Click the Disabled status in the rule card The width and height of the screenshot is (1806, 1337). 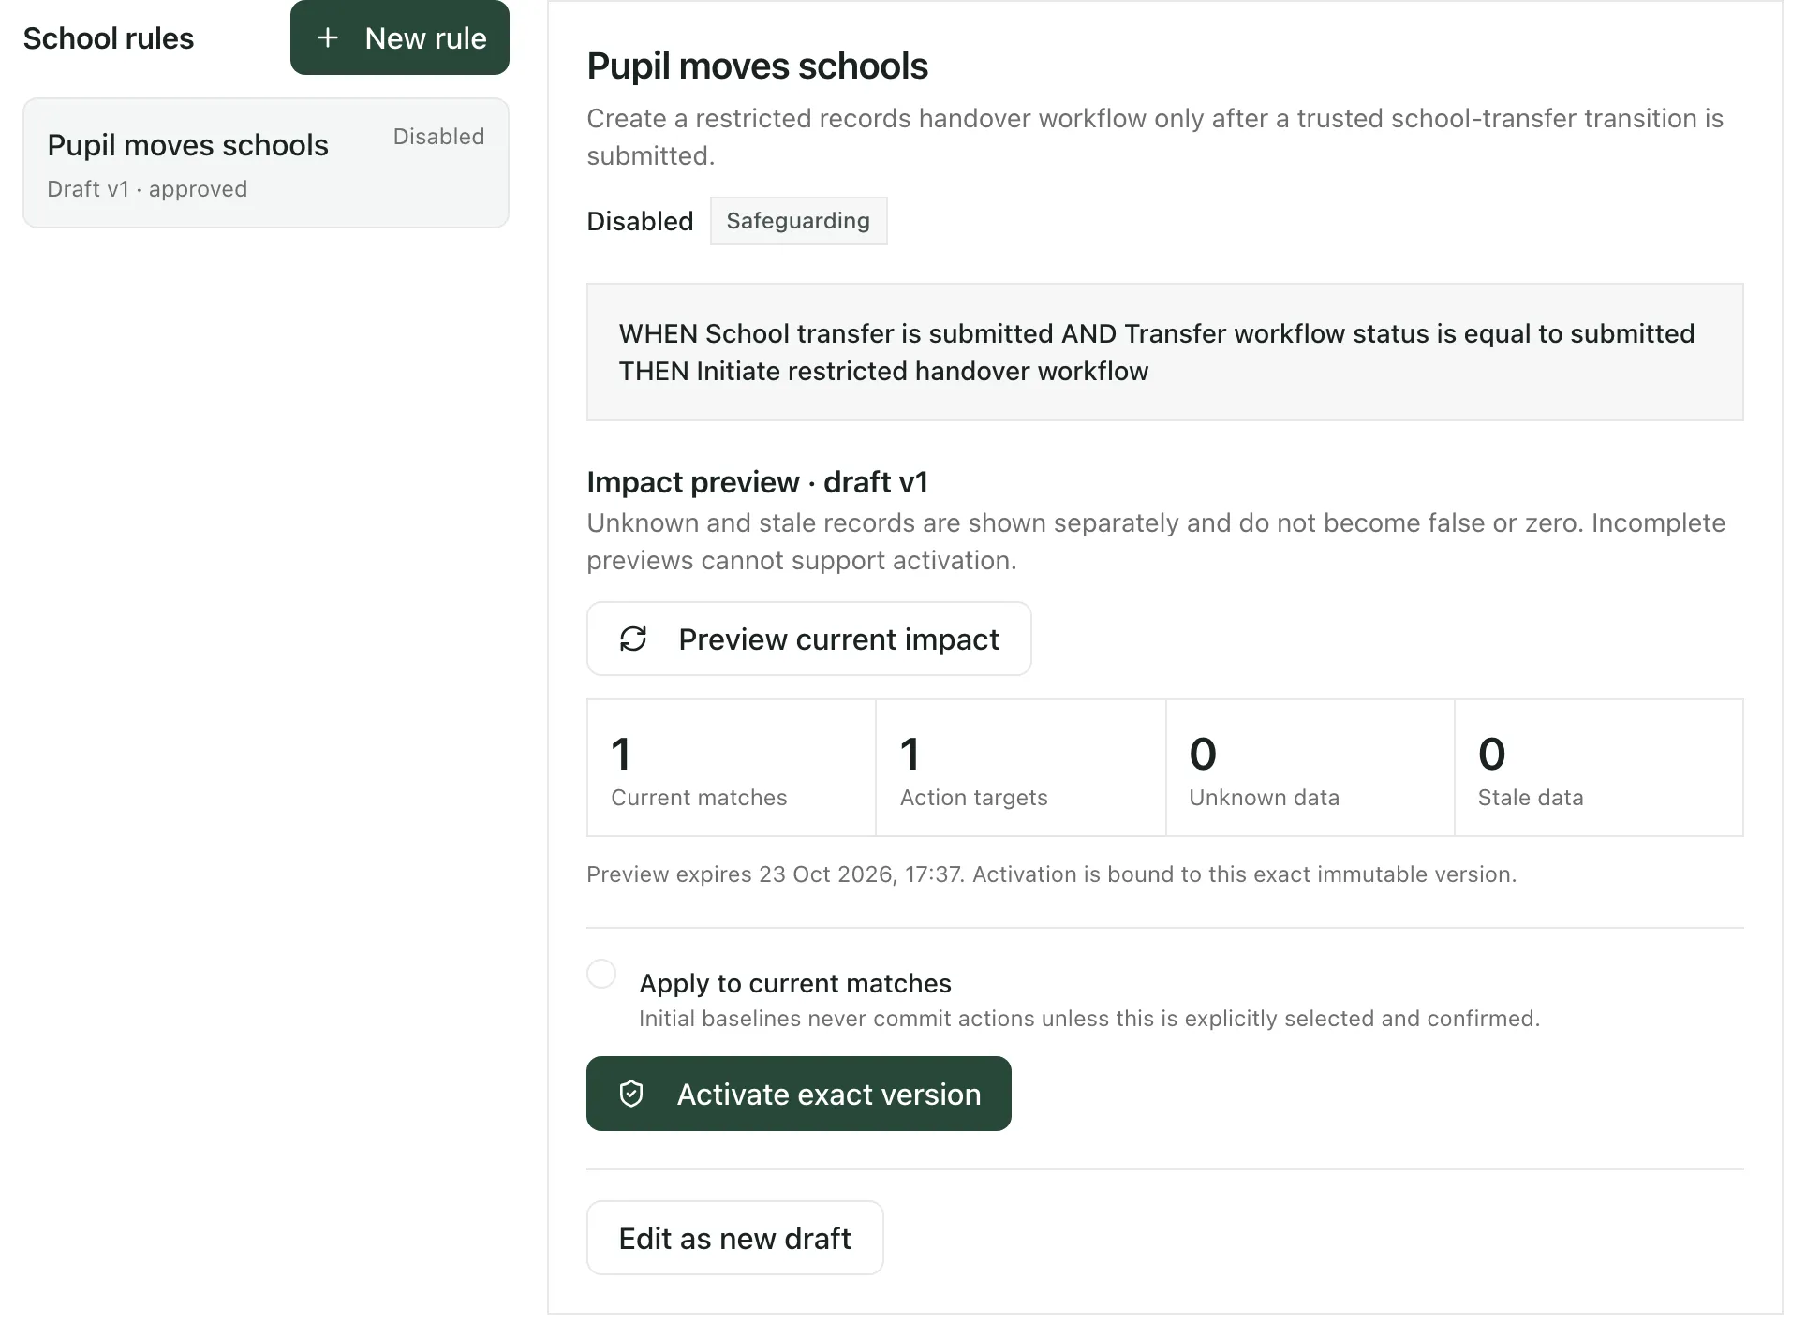click(439, 137)
